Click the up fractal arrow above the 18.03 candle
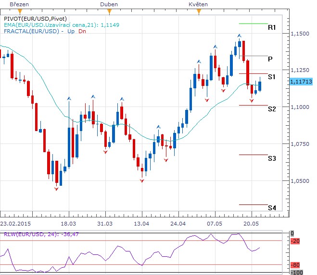This screenshot has width=317, height=275. tap(69, 99)
